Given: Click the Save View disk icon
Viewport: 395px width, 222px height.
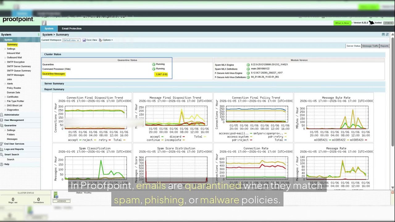Looking at the screenshot, I should click(x=84, y=40).
